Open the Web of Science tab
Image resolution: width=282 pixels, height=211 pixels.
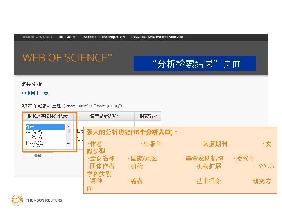pyautogui.click(x=37, y=37)
